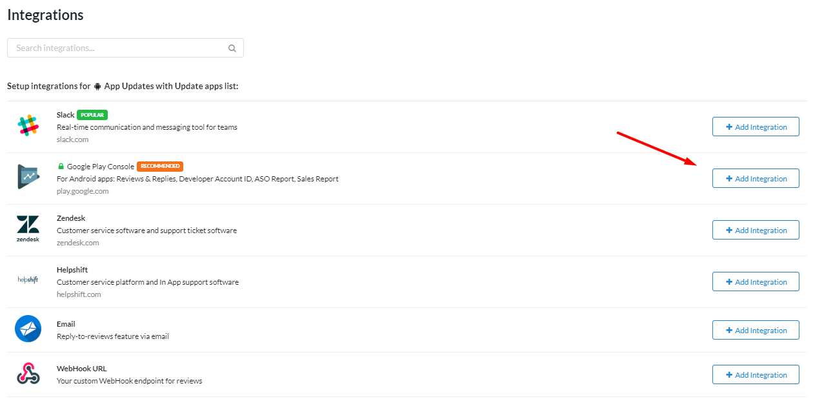This screenshot has height=399, width=813.
Task: Click the Helpshift logo icon
Action: coord(28,280)
